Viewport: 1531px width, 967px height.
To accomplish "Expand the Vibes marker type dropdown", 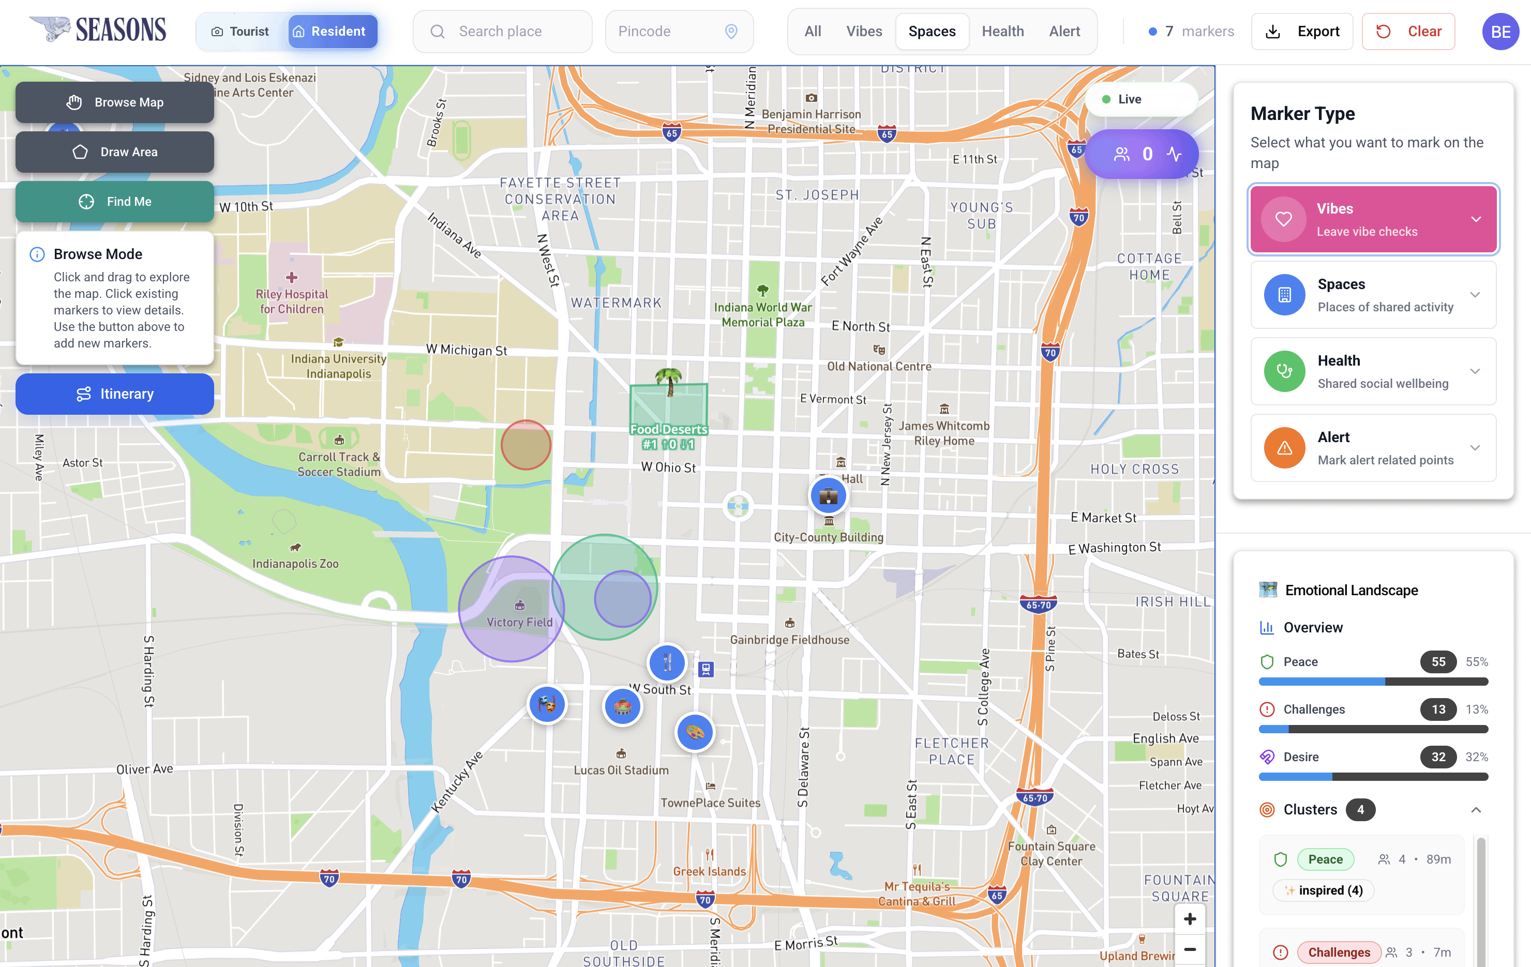I will (1476, 219).
